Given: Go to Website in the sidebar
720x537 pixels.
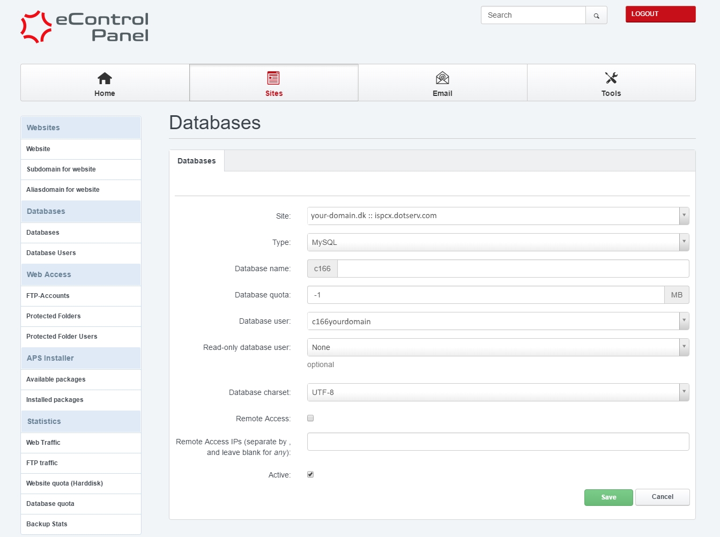Looking at the screenshot, I should tap(81, 149).
